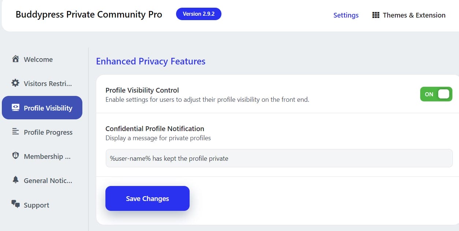Open the Membership tab label in sidebar
Viewport: 459px width, 231px height.
(x=47, y=156)
